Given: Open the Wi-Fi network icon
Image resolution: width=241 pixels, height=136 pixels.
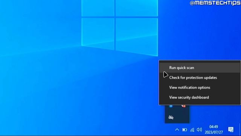Looking at the screenshot, I should tap(192, 130).
